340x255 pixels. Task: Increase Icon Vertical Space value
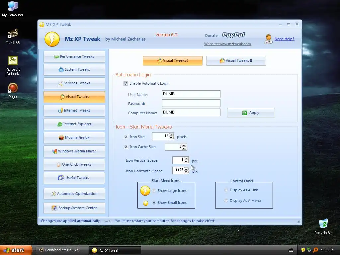[186, 159]
